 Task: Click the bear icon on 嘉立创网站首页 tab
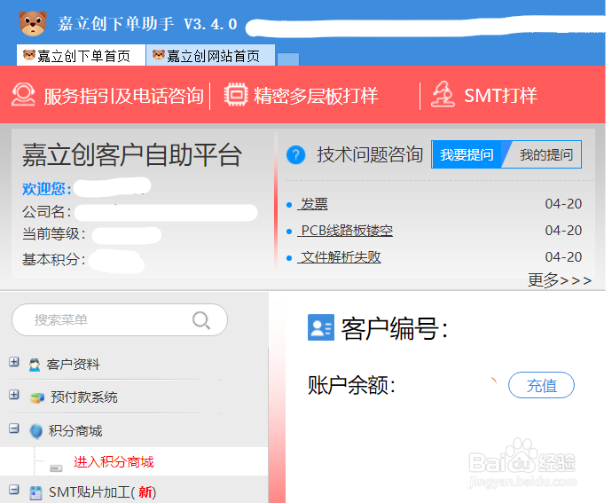click(159, 55)
